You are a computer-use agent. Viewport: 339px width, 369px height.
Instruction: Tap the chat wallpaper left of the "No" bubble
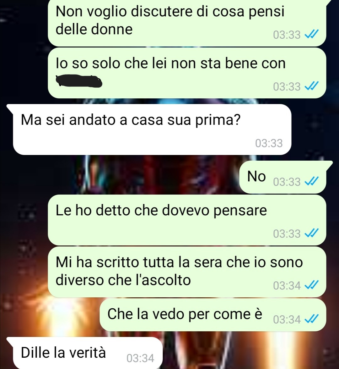pyautogui.click(x=117, y=175)
